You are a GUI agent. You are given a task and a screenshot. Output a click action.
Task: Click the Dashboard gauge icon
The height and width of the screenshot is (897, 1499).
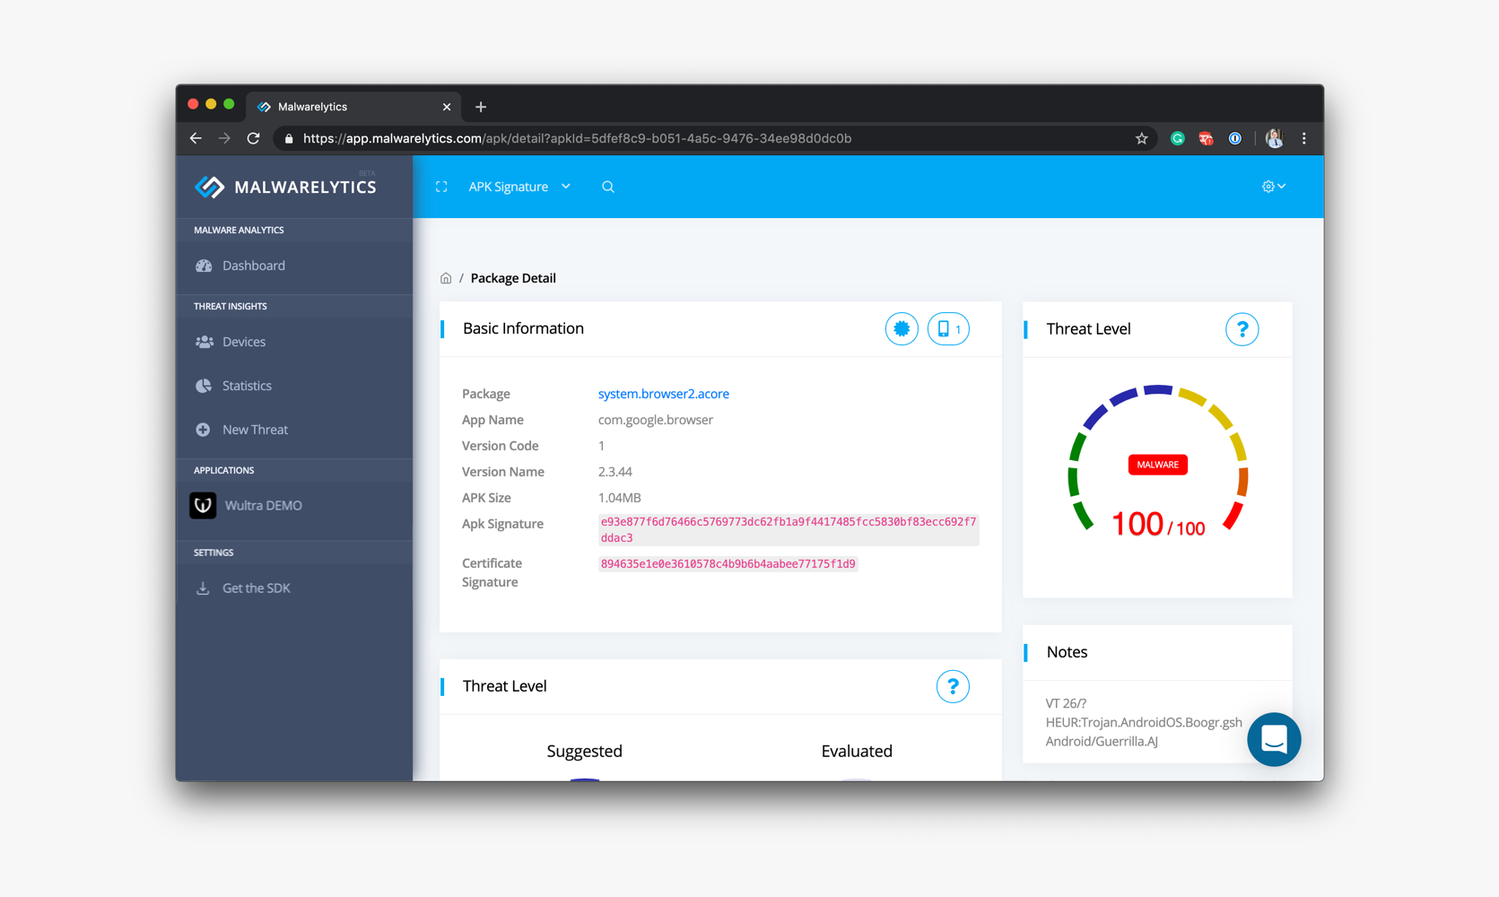[x=204, y=266]
